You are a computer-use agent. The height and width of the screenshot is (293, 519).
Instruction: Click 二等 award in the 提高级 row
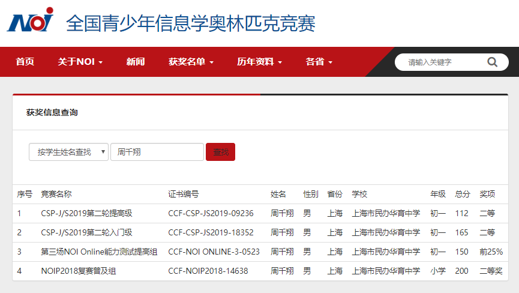click(487, 213)
